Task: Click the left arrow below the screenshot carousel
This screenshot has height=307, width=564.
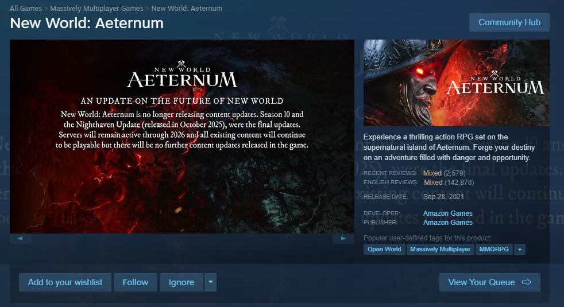Action: [20, 238]
